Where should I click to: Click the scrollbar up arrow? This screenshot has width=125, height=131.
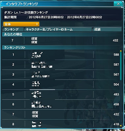(121, 51)
